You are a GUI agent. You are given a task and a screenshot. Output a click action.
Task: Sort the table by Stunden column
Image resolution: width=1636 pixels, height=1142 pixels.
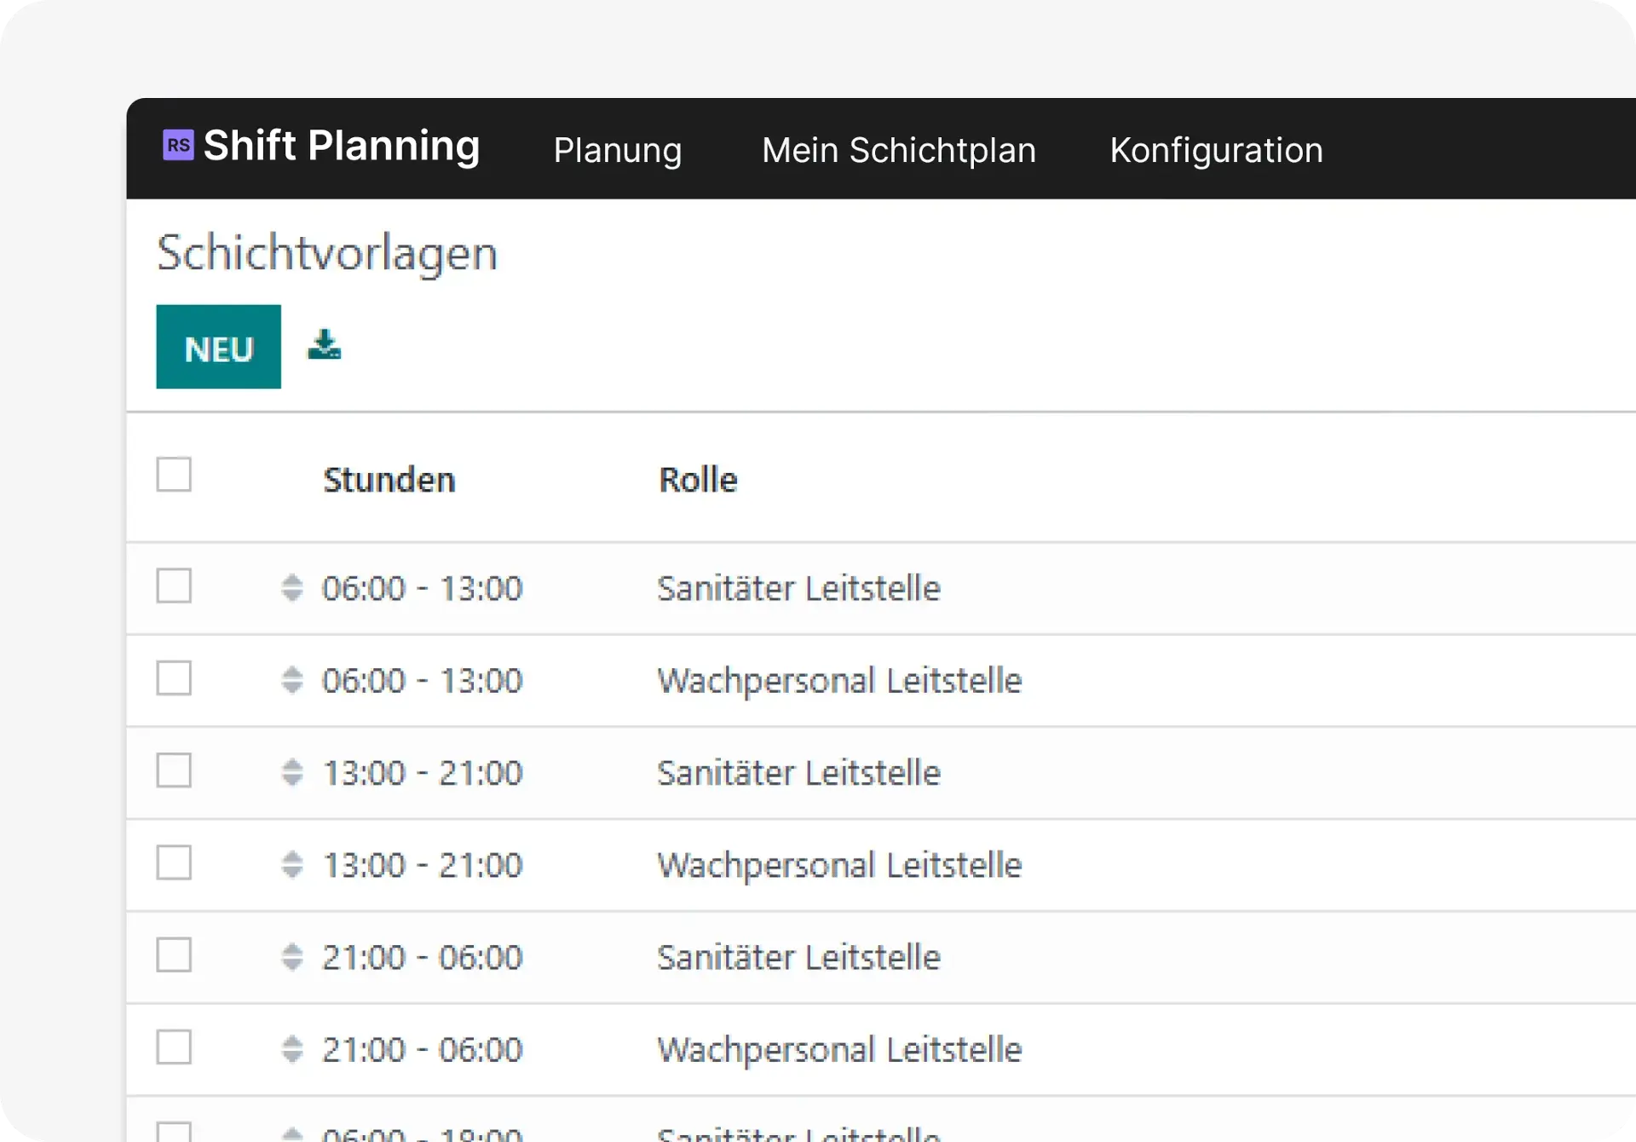[389, 480]
